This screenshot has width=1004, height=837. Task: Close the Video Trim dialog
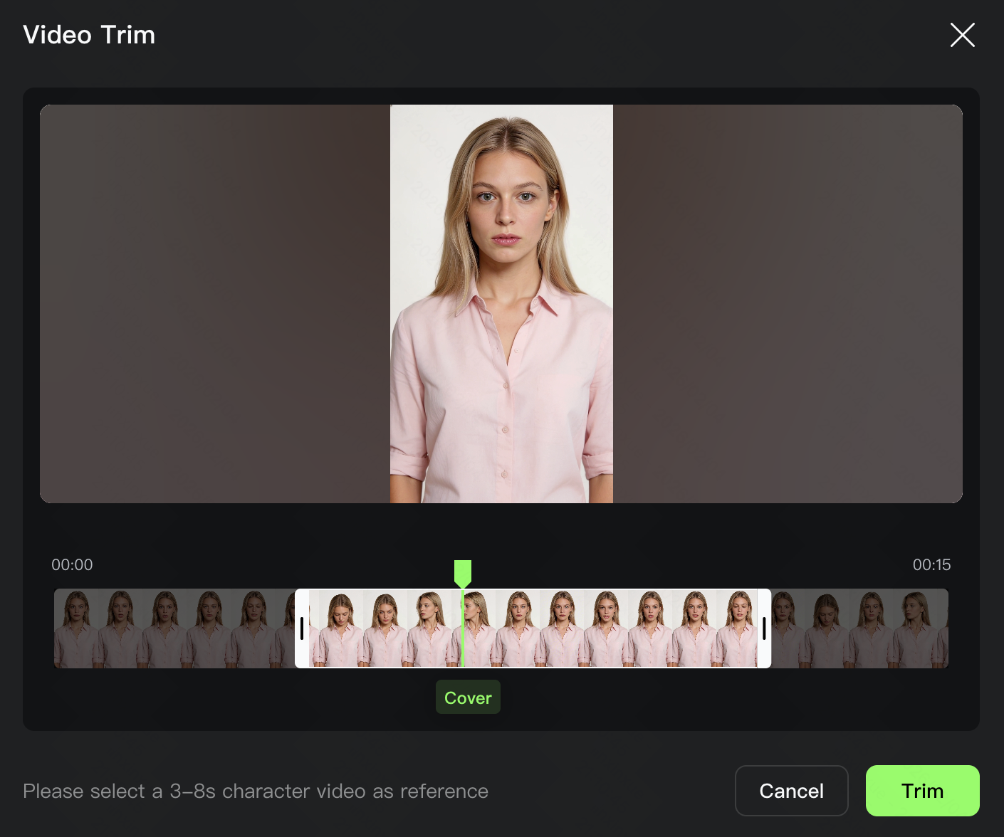click(x=962, y=35)
